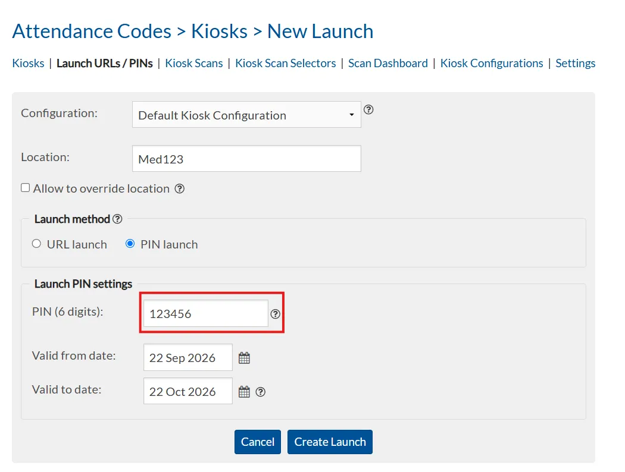Screen dimensions: 625x472
Task: Click the Create Launch button
Action: pyautogui.click(x=330, y=442)
